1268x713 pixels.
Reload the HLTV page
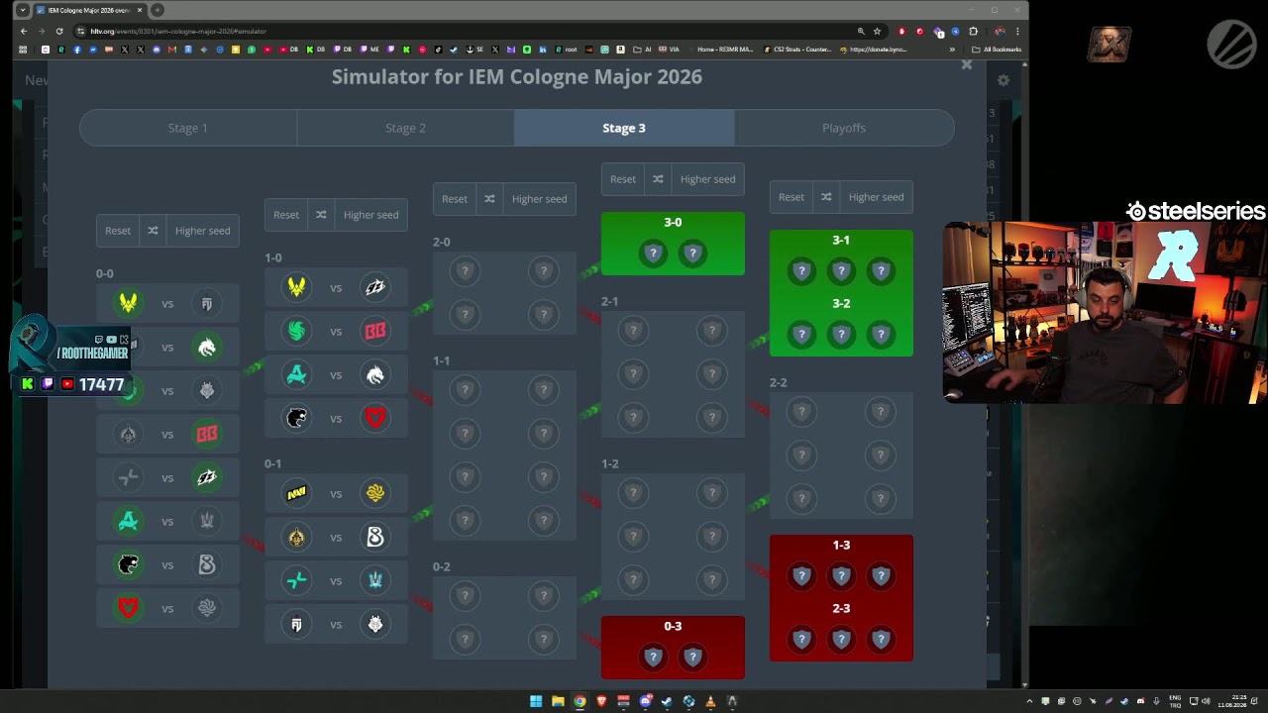tap(58, 31)
